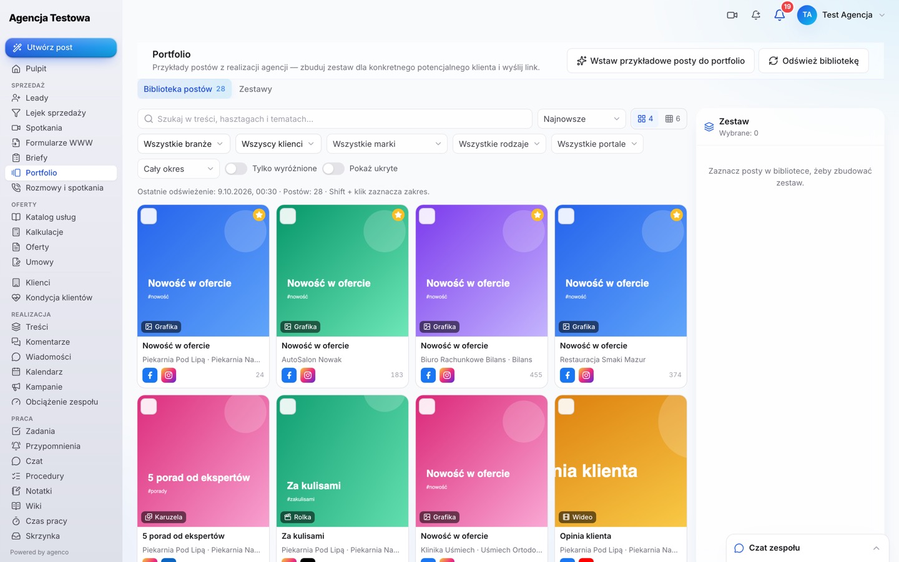This screenshot has height=562, width=899.
Task: Open Test Agencja account menu
Action: pyautogui.click(x=842, y=15)
